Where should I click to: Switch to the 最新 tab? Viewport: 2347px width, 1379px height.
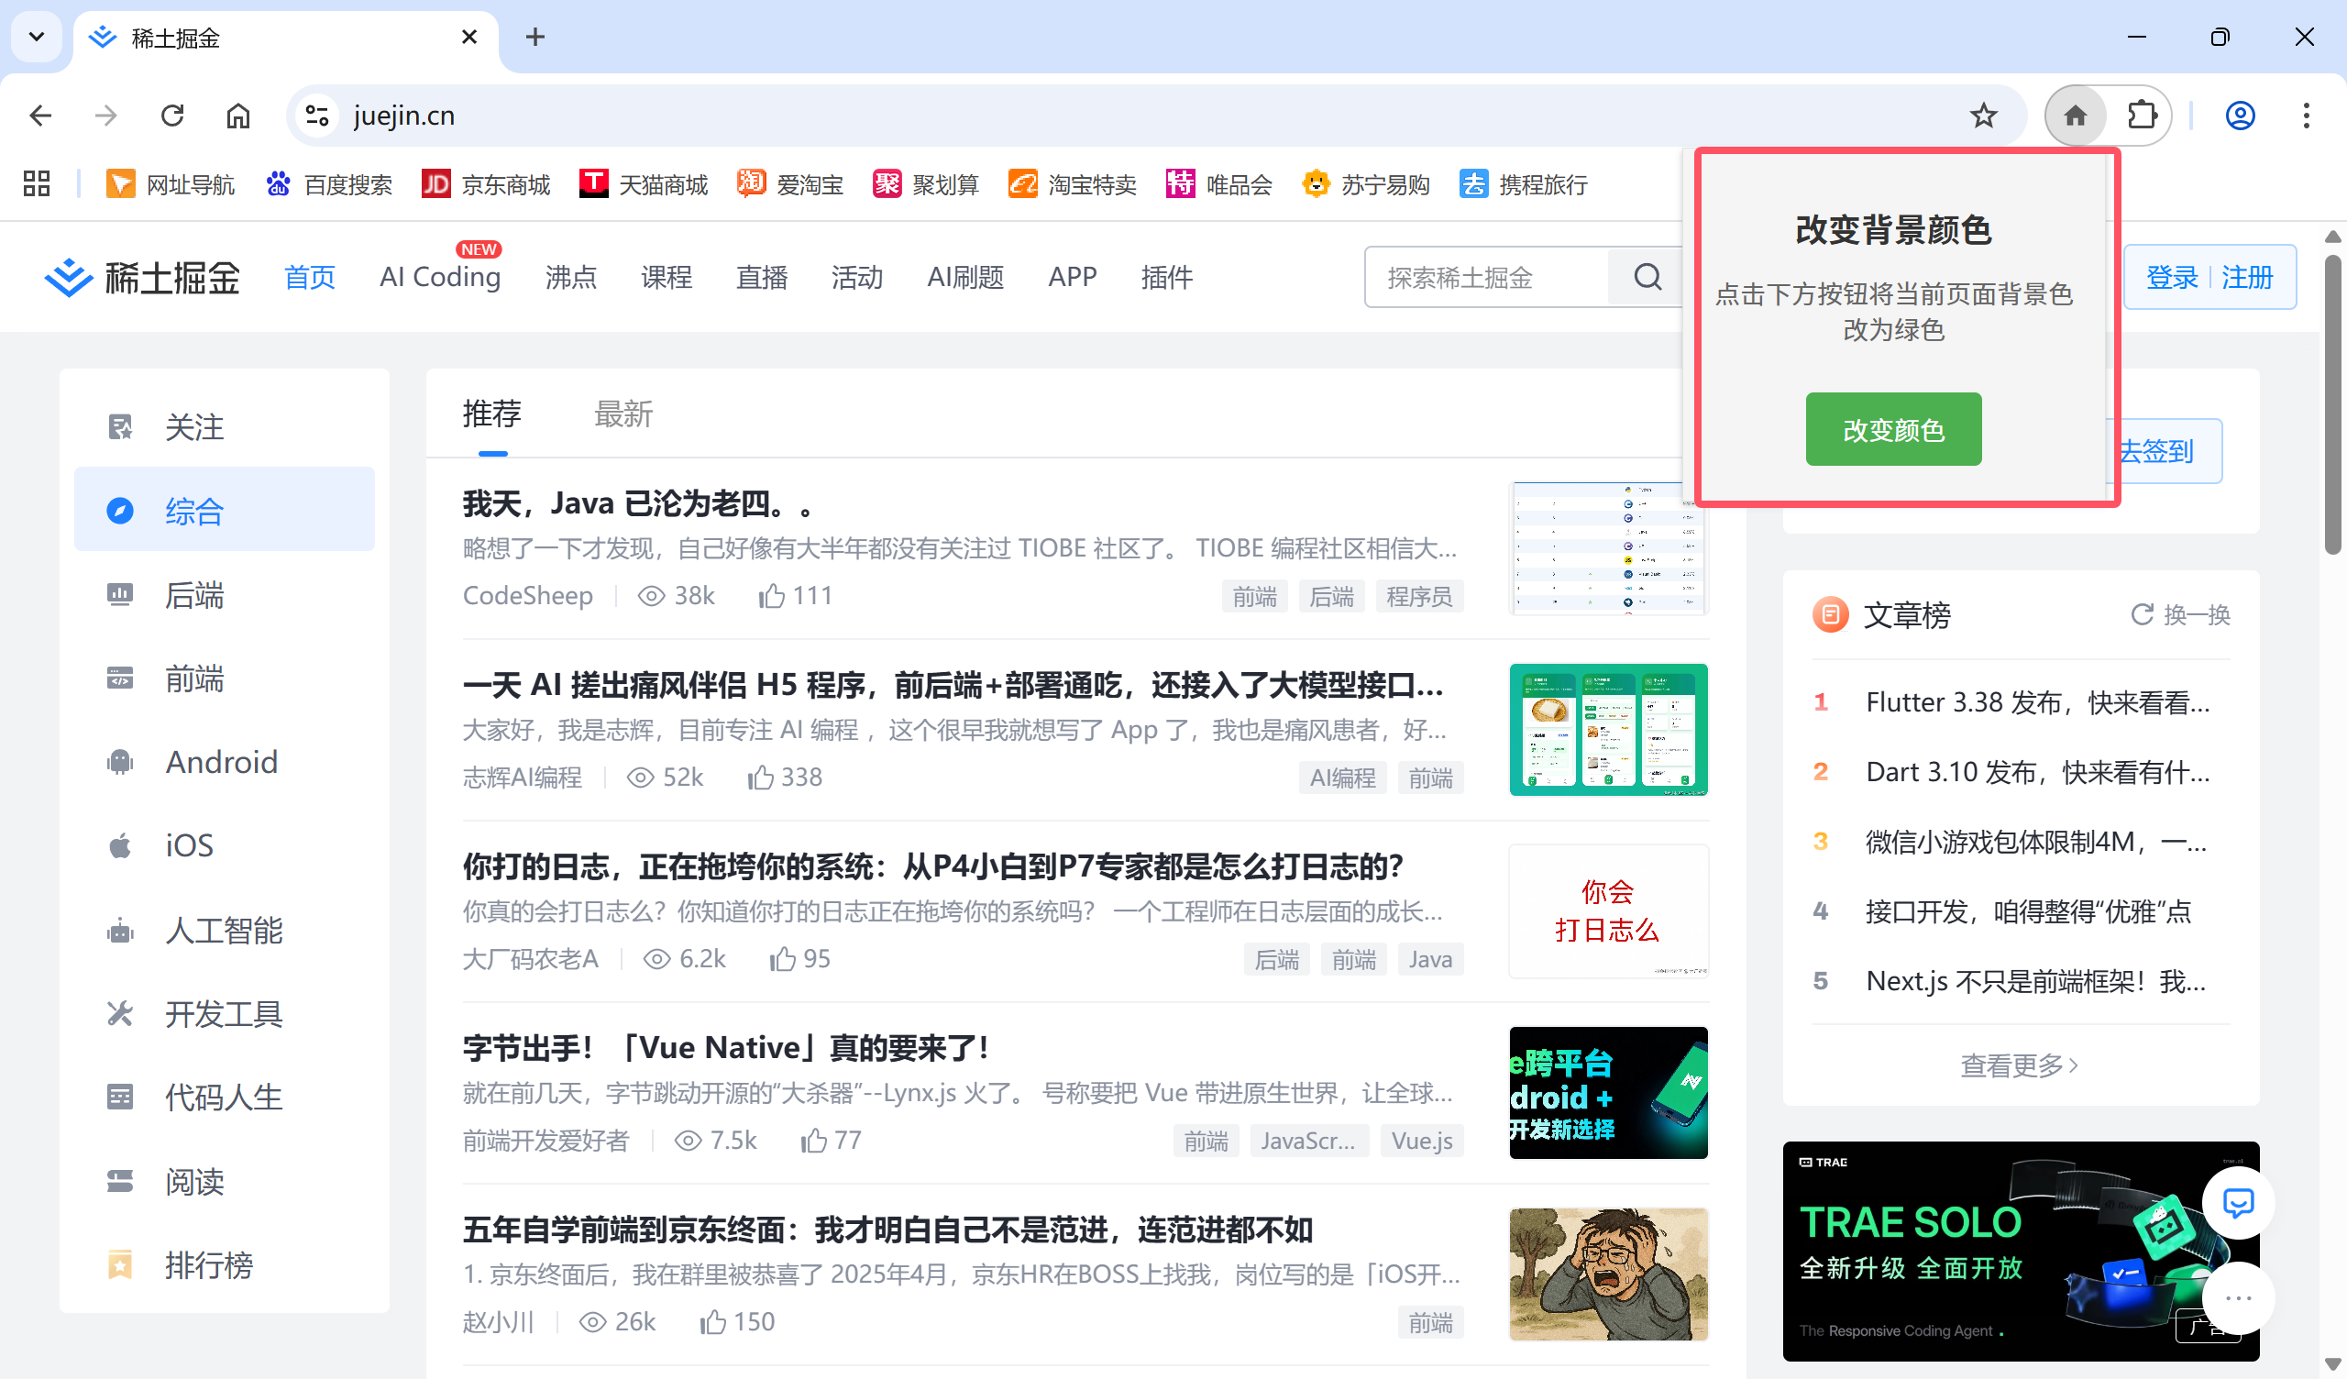pyautogui.click(x=623, y=414)
